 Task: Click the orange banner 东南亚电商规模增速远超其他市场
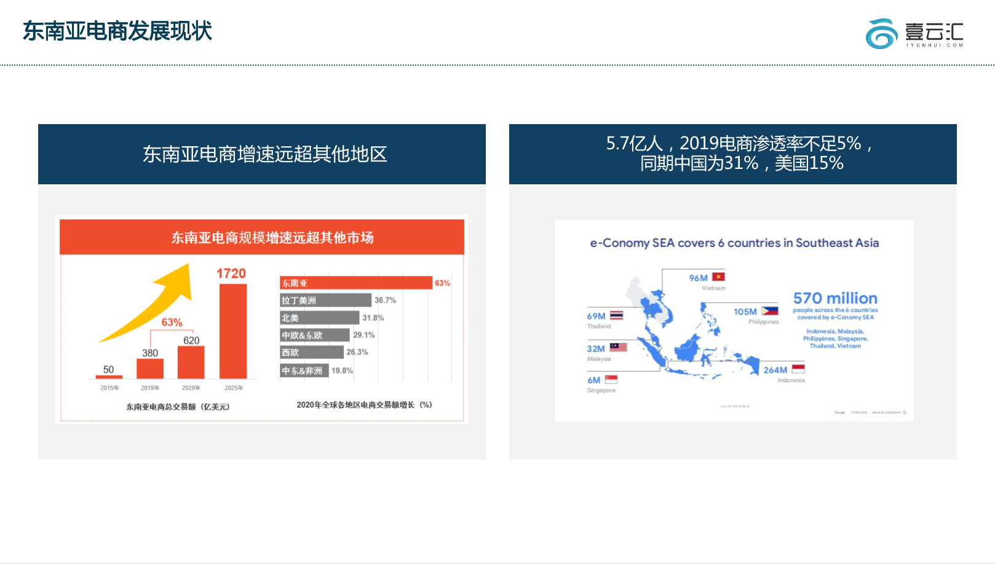(x=262, y=237)
